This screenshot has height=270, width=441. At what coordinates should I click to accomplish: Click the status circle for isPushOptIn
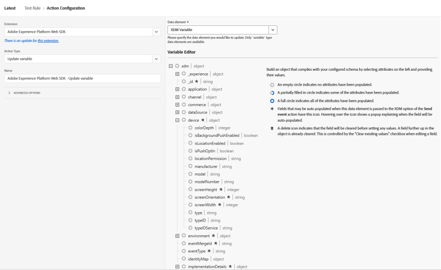click(190, 151)
